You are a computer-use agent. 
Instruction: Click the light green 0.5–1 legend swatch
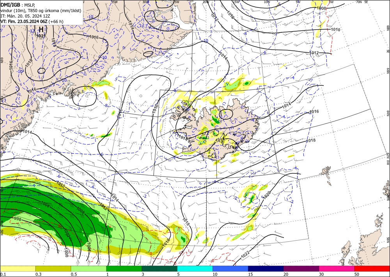point(89,268)
